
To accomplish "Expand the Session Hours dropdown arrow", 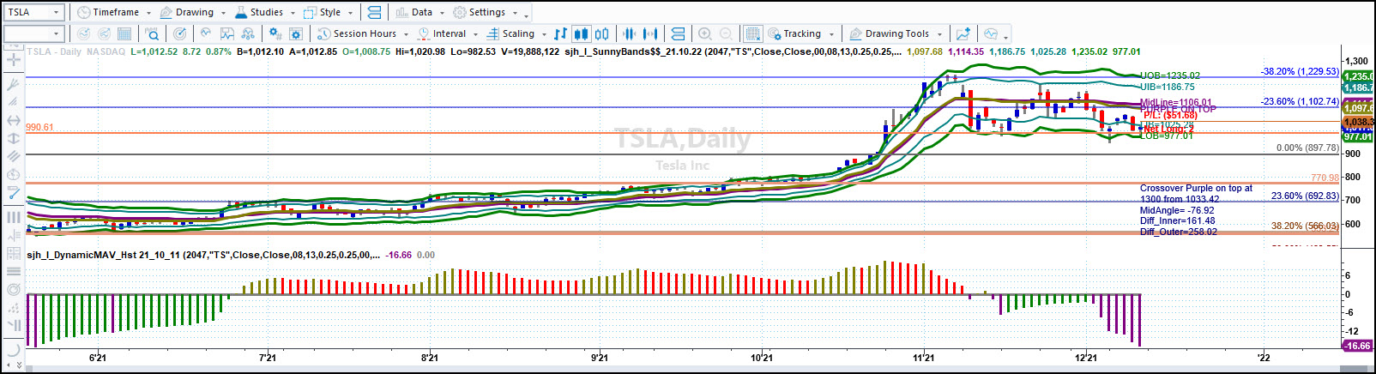I will (x=406, y=34).
